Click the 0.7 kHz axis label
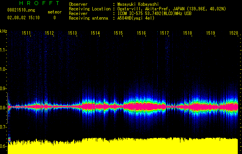The image size is (242, 154). (3, 127)
